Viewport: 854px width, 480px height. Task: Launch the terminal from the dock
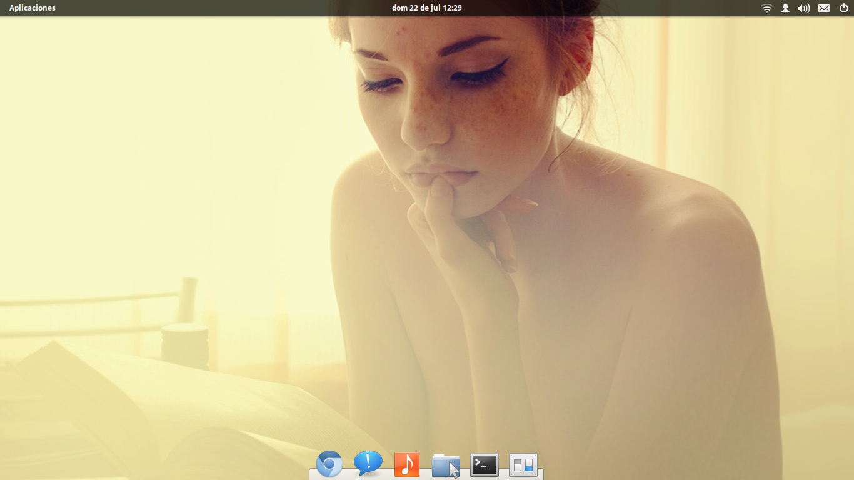pos(485,465)
